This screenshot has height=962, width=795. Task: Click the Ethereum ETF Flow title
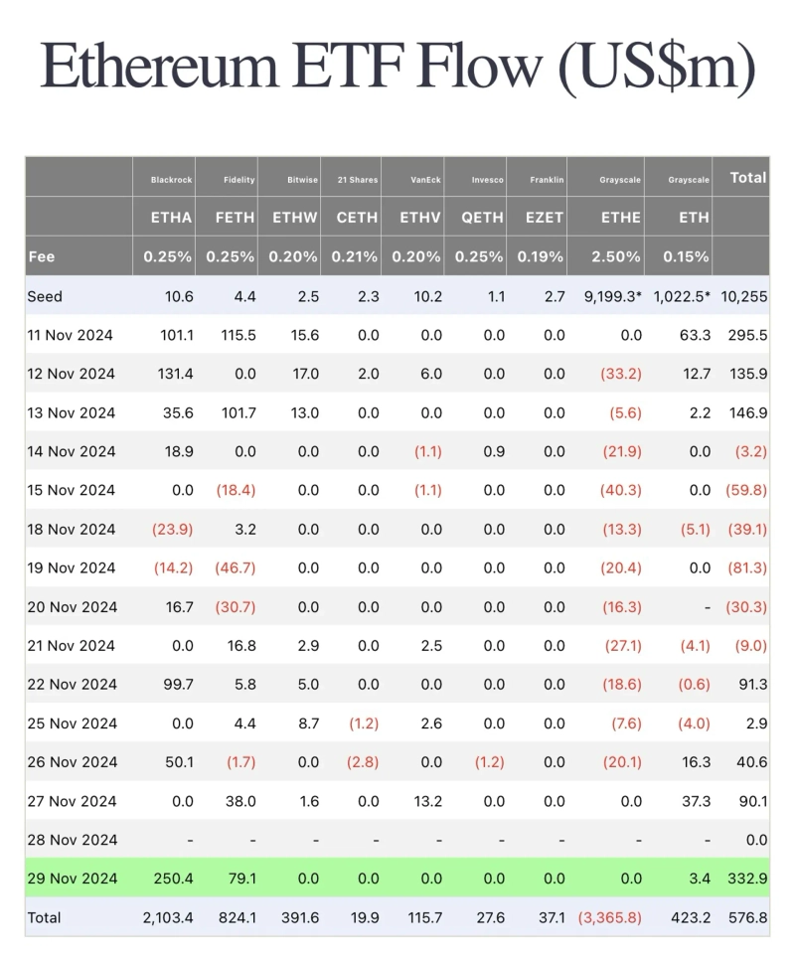397,68
